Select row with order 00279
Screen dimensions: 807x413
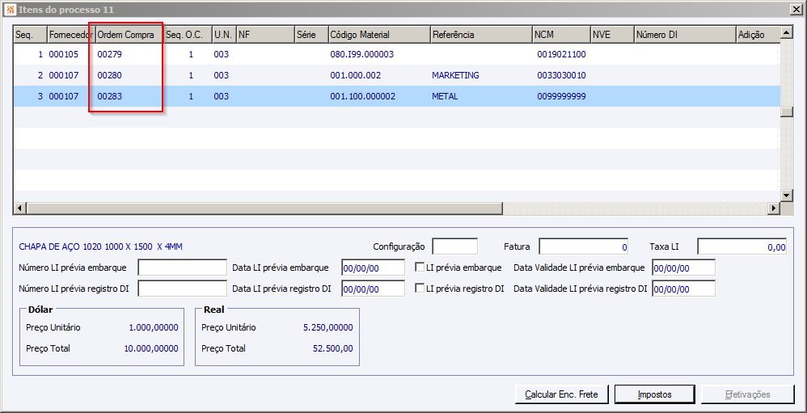point(108,54)
